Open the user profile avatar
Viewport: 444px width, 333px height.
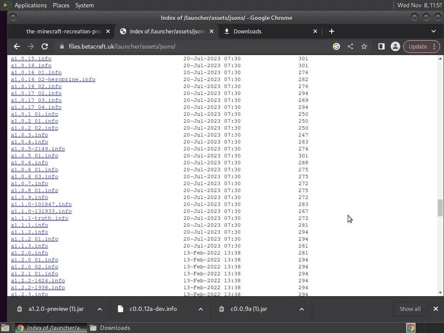(x=395, y=47)
